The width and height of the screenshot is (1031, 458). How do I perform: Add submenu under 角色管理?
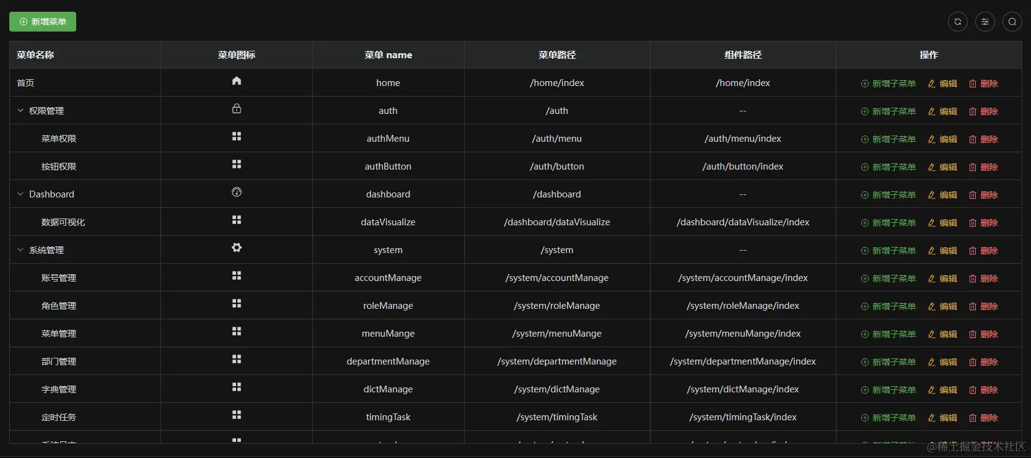click(888, 306)
